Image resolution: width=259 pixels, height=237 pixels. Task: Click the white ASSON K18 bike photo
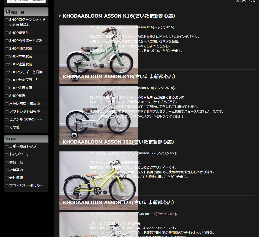pos(99,115)
